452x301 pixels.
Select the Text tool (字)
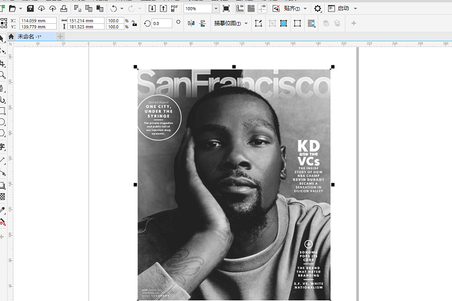click(3, 147)
